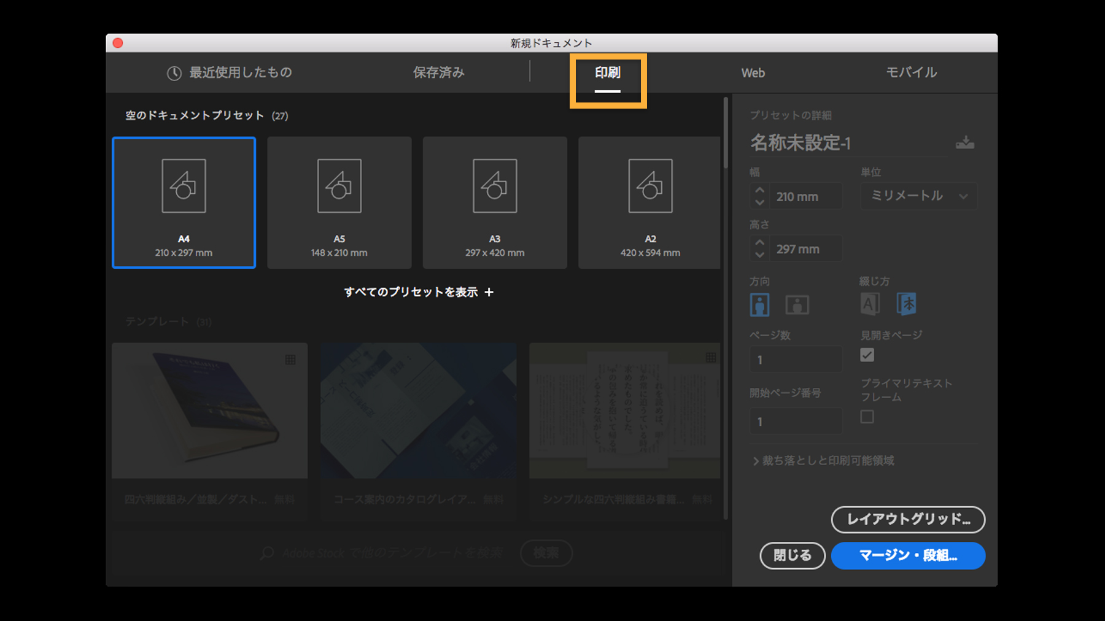Choose left binding icon under 綴じ方
This screenshot has width=1105, height=621.
coord(870,304)
